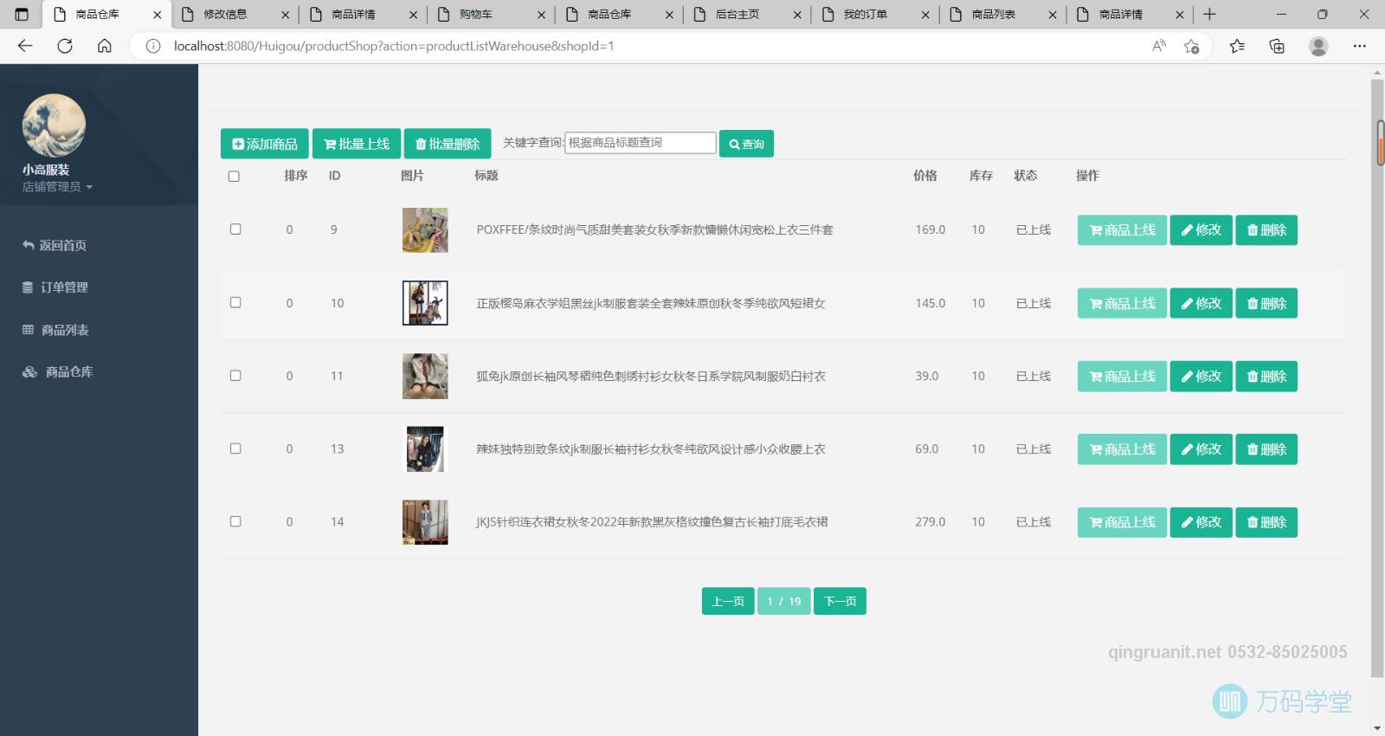Check the box for product ID 10
The height and width of the screenshot is (736, 1385).
point(235,302)
